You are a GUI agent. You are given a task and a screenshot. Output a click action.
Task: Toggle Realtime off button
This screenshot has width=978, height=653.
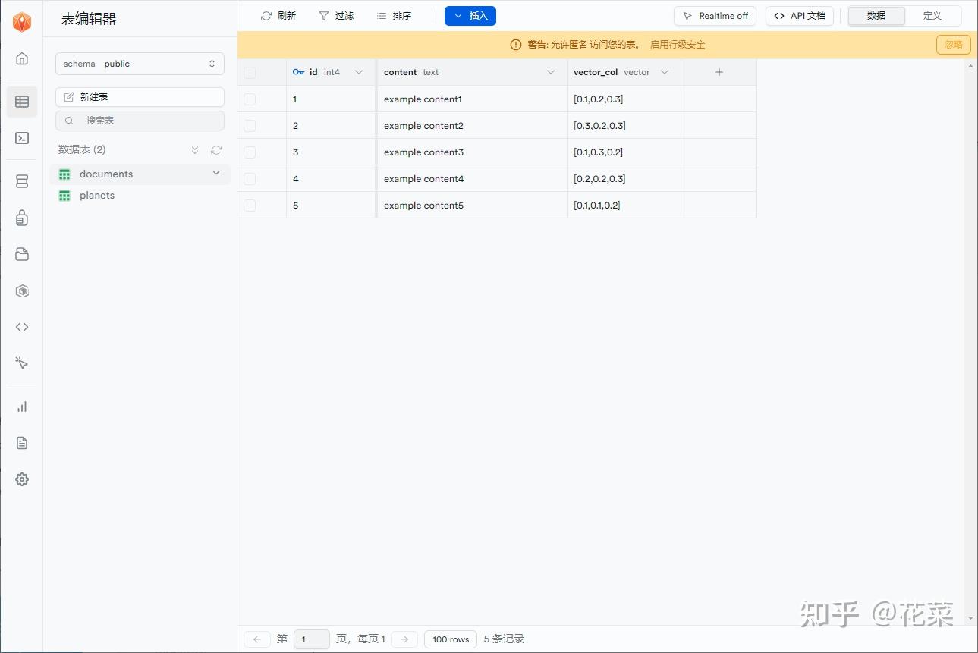click(x=714, y=15)
